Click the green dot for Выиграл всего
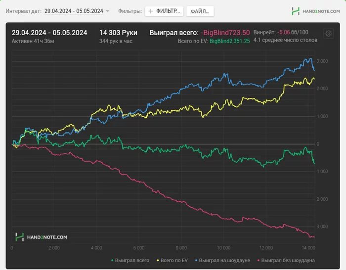 [113, 260]
